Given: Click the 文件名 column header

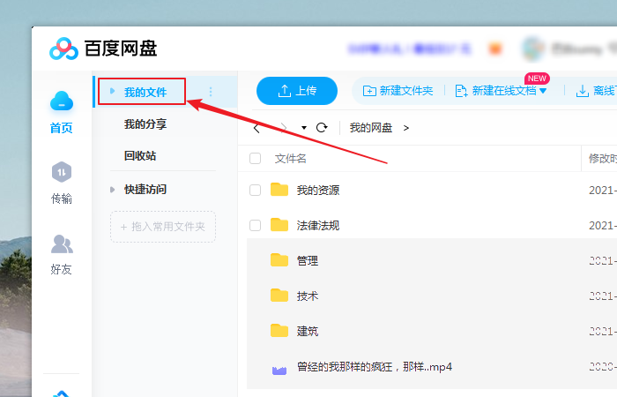Looking at the screenshot, I should click(290, 158).
